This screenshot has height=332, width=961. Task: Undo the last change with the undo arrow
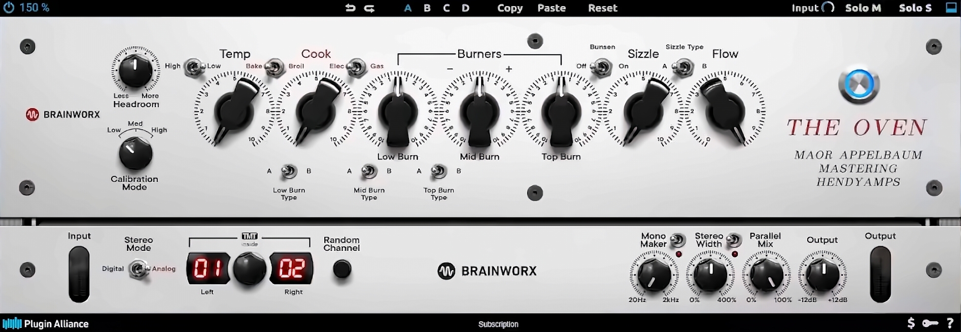click(x=350, y=8)
